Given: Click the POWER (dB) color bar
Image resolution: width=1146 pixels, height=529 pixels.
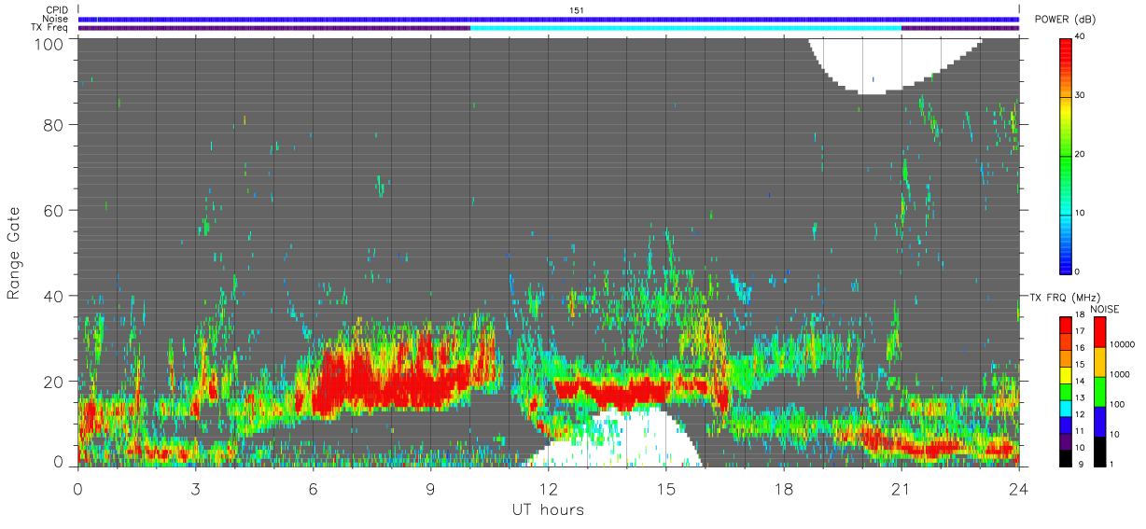Looking at the screenshot, I should (1066, 155).
